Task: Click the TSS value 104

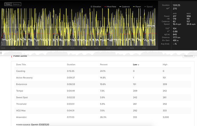Action: [174, 29]
